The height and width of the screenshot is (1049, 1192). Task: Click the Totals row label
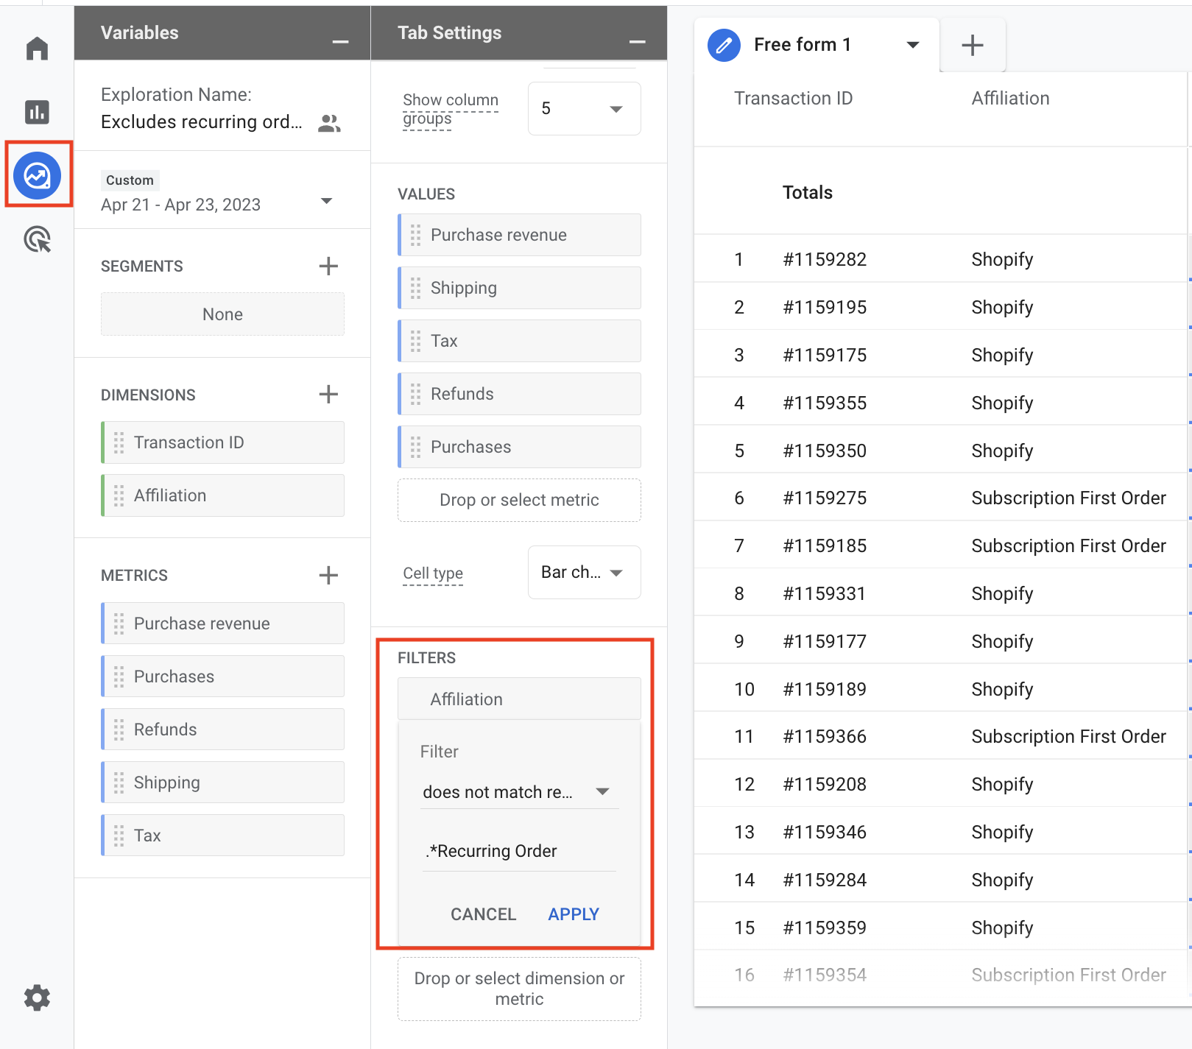(807, 192)
